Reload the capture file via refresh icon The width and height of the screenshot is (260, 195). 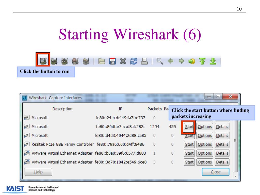(134, 61)
